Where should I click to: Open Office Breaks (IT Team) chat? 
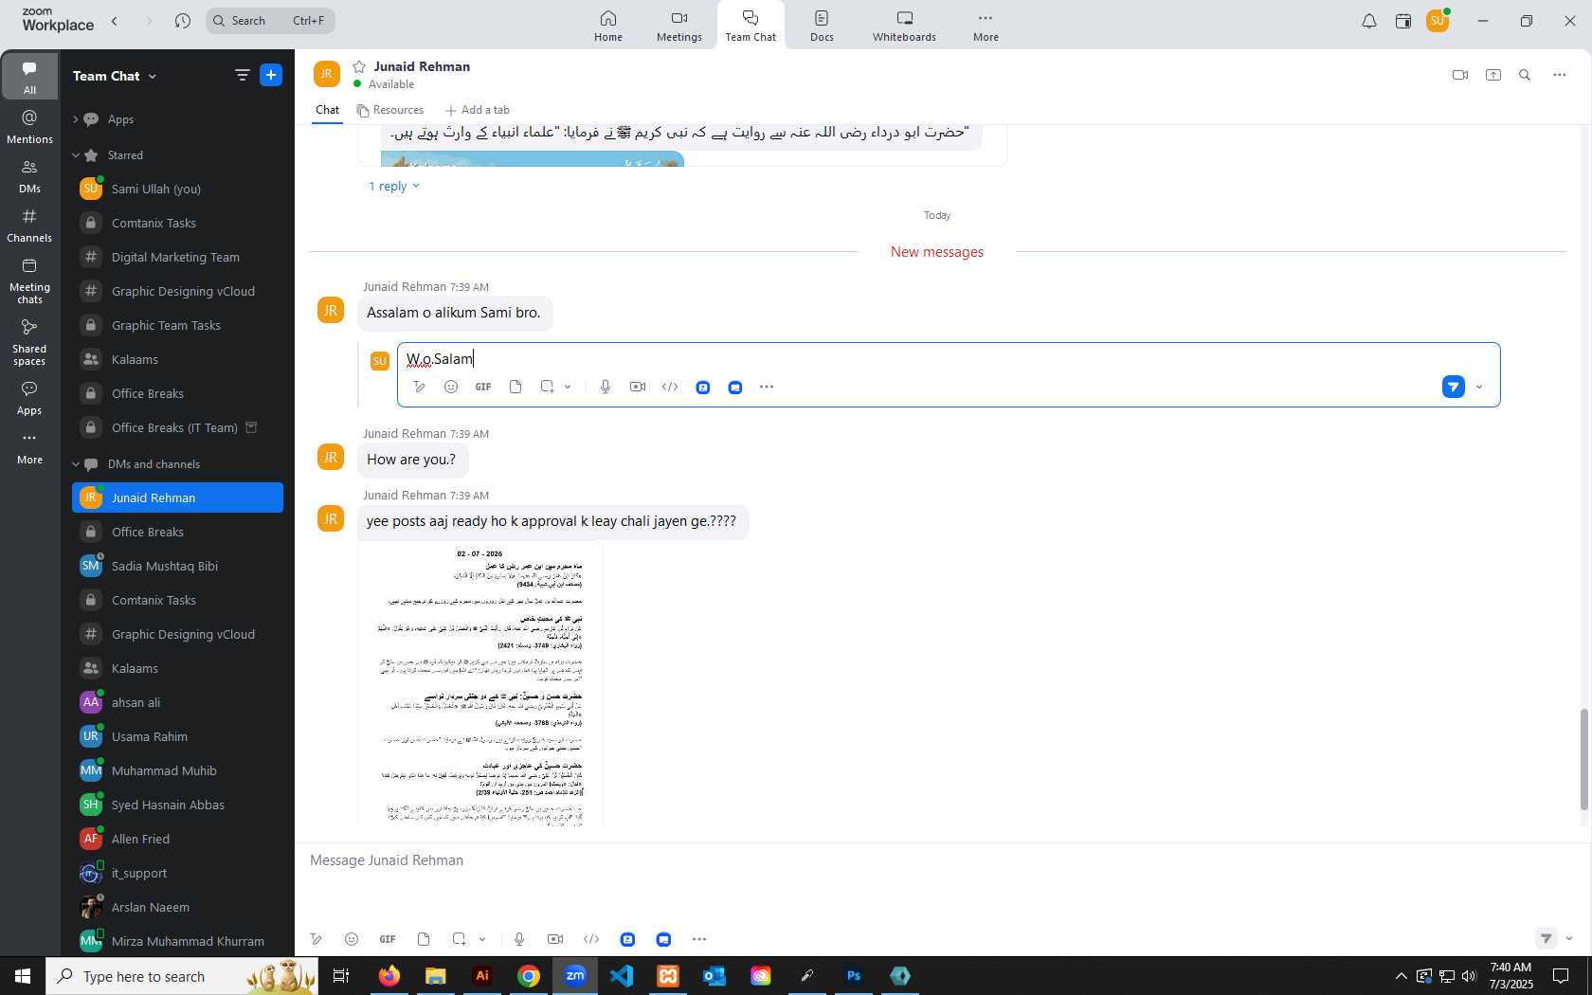177,427
